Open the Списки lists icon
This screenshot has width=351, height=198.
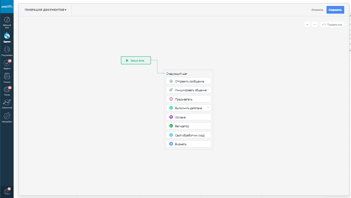(7, 77)
